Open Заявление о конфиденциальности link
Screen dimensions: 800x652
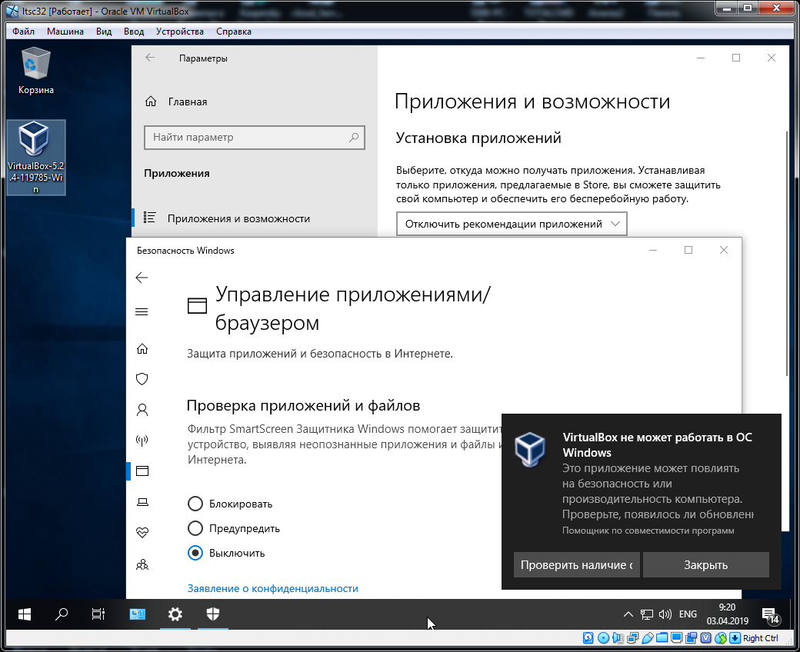[x=273, y=588]
